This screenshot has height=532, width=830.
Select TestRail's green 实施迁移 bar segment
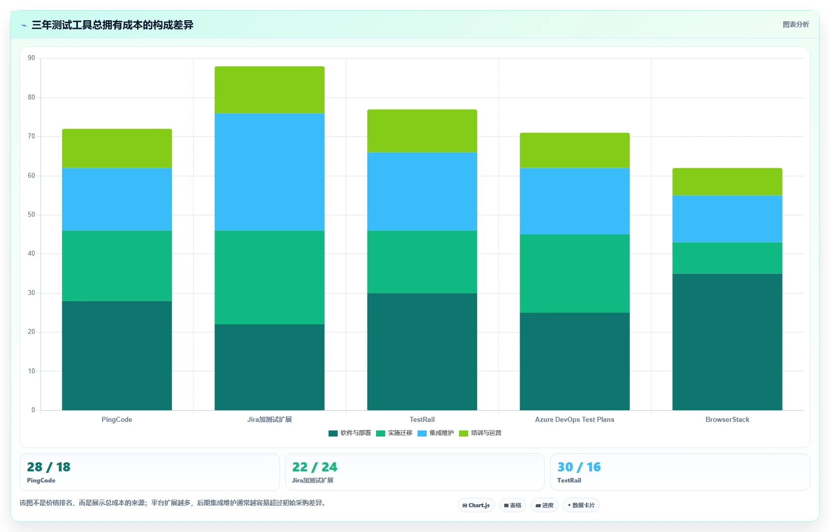coord(422,262)
